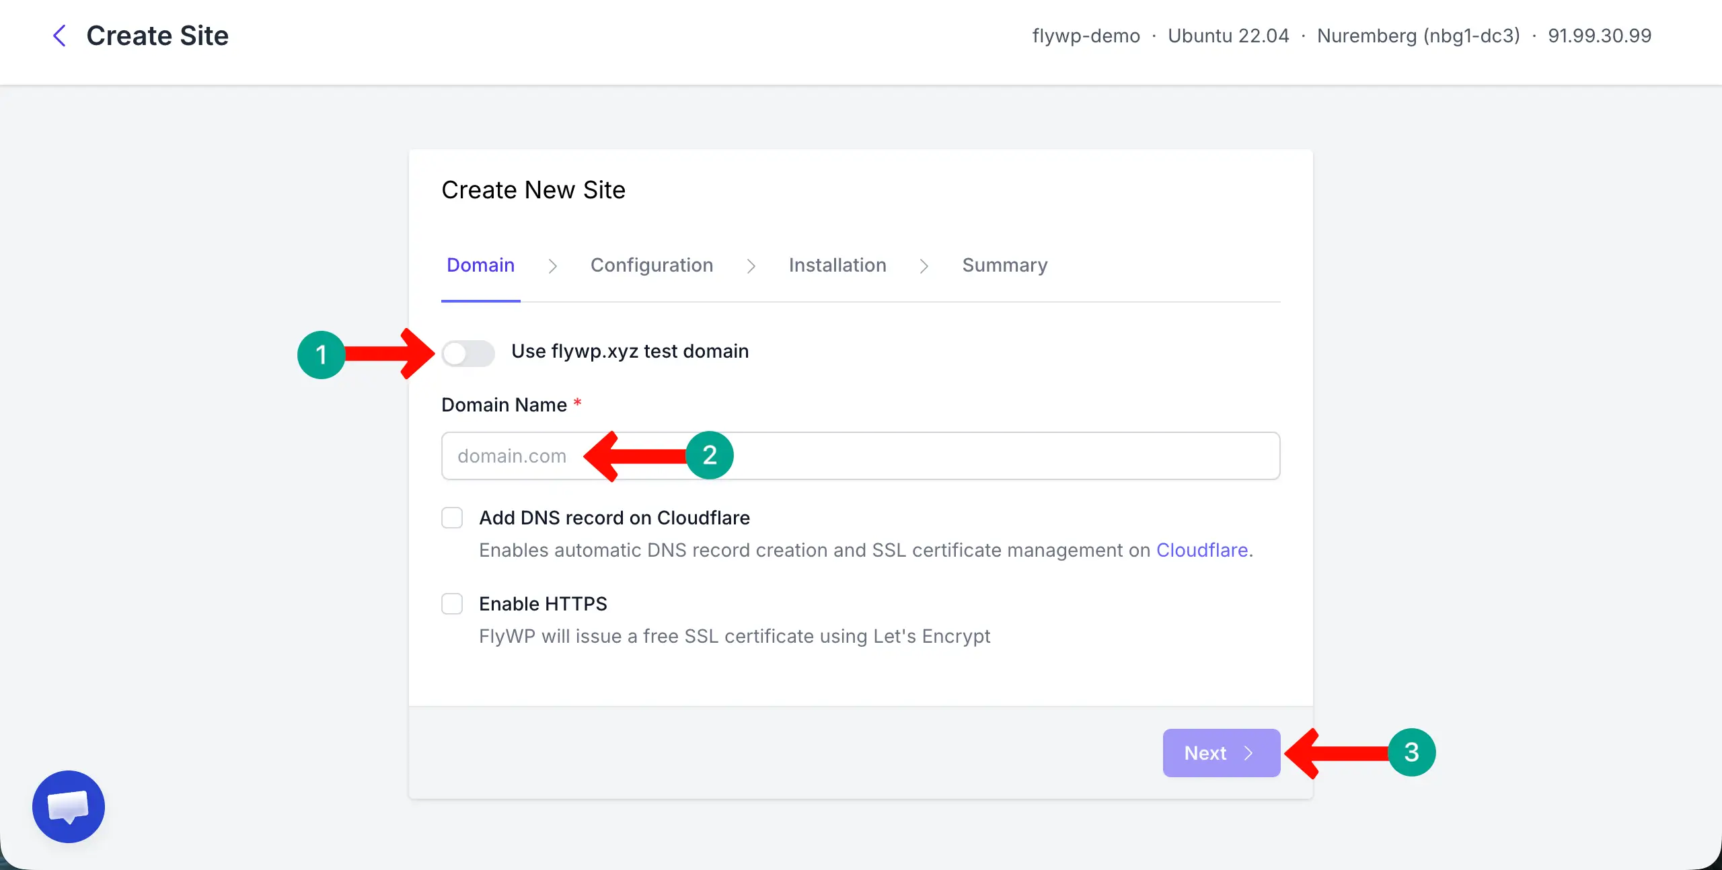Image resolution: width=1722 pixels, height=870 pixels.
Task: Select the Domain tab
Action: click(x=481, y=265)
